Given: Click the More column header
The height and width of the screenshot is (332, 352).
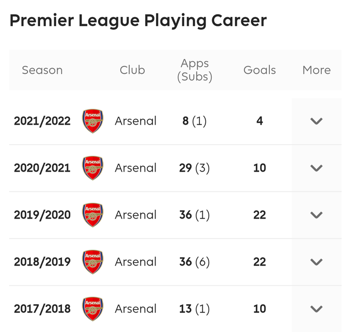Looking at the screenshot, I should (316, 70).
